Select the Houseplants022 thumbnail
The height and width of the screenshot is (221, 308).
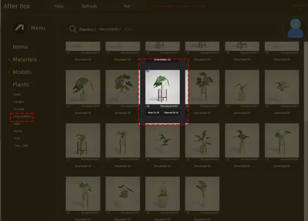[203, 87]
